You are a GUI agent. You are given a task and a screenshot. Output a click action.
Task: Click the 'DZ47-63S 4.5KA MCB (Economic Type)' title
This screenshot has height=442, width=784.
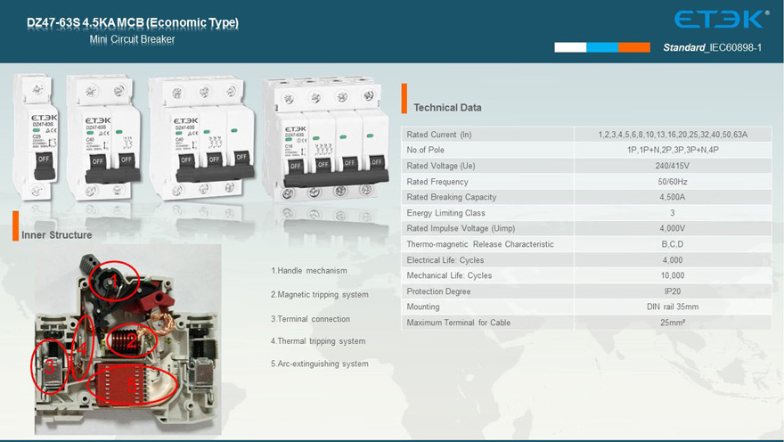[133, 23]
